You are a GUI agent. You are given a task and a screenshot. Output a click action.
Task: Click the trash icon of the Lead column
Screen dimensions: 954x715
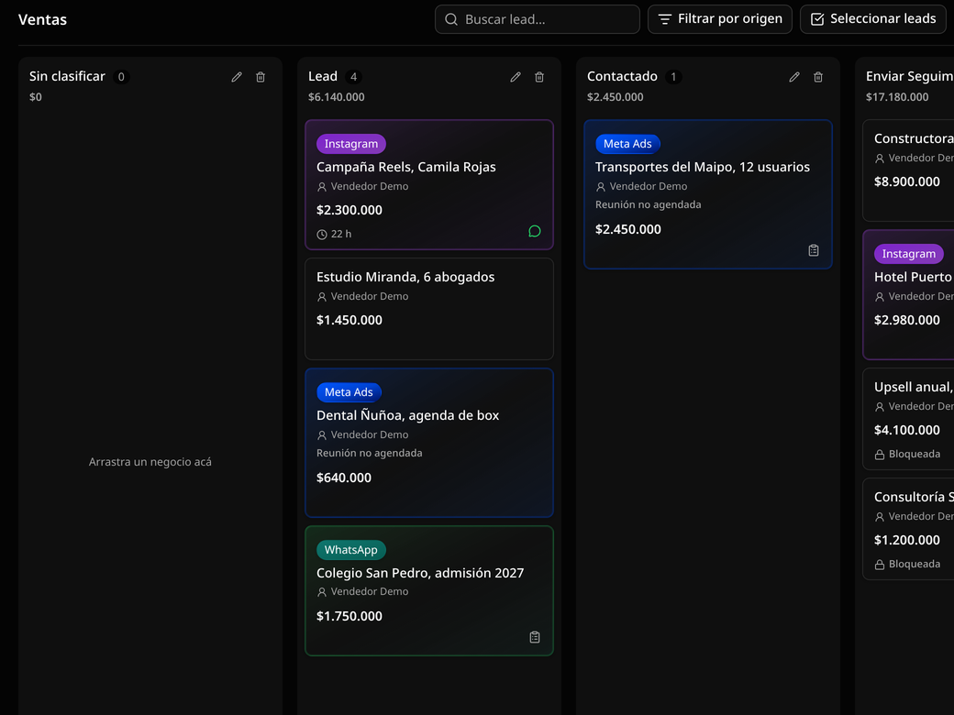pos(539,77)
